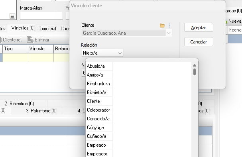242x157 pixels.
Task: Select Empleador from the relation list
Action: (x=99, y=154)
